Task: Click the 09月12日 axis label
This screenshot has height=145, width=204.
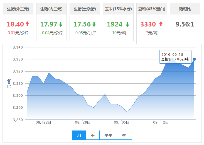Action: point(161,122)
